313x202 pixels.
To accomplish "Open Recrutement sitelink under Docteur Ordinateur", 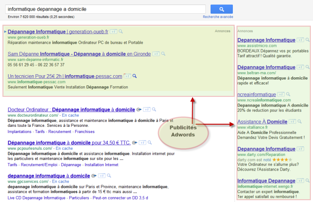I will pyautogui.click(x=60, y=132).
